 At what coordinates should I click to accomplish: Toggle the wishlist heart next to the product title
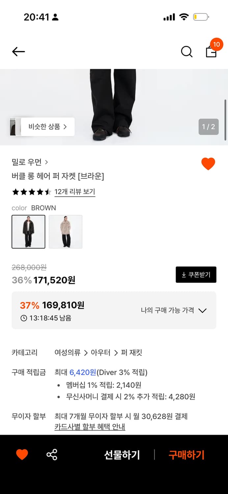208,163
